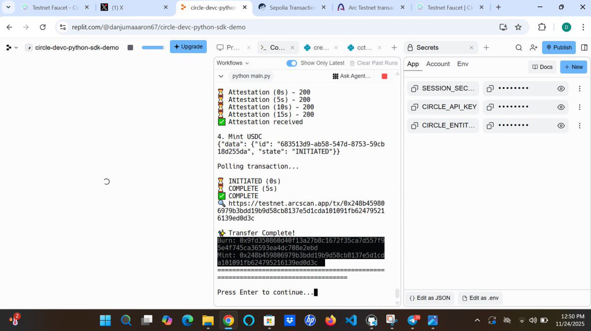
Task: Click the invite collaborators icon near Publish
Action: point(533,47)
